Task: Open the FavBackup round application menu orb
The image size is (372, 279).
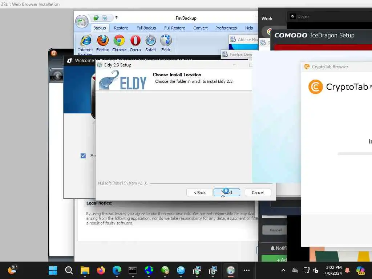Action: click(82, 21)
